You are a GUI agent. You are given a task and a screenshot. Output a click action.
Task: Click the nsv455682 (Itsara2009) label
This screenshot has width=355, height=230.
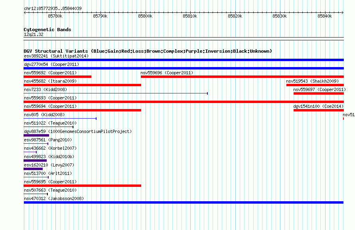pyautogui.click(x=50, y=81)
